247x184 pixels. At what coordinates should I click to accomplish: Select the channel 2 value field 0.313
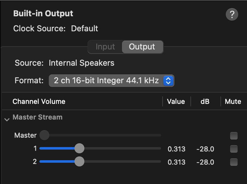pyautogui.click(x=176, y=162)
